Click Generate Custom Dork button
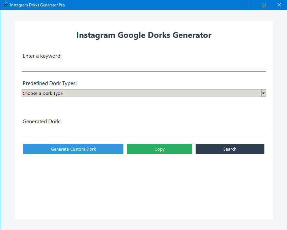Viewport: 287px width, 230px height. (73, 149)
